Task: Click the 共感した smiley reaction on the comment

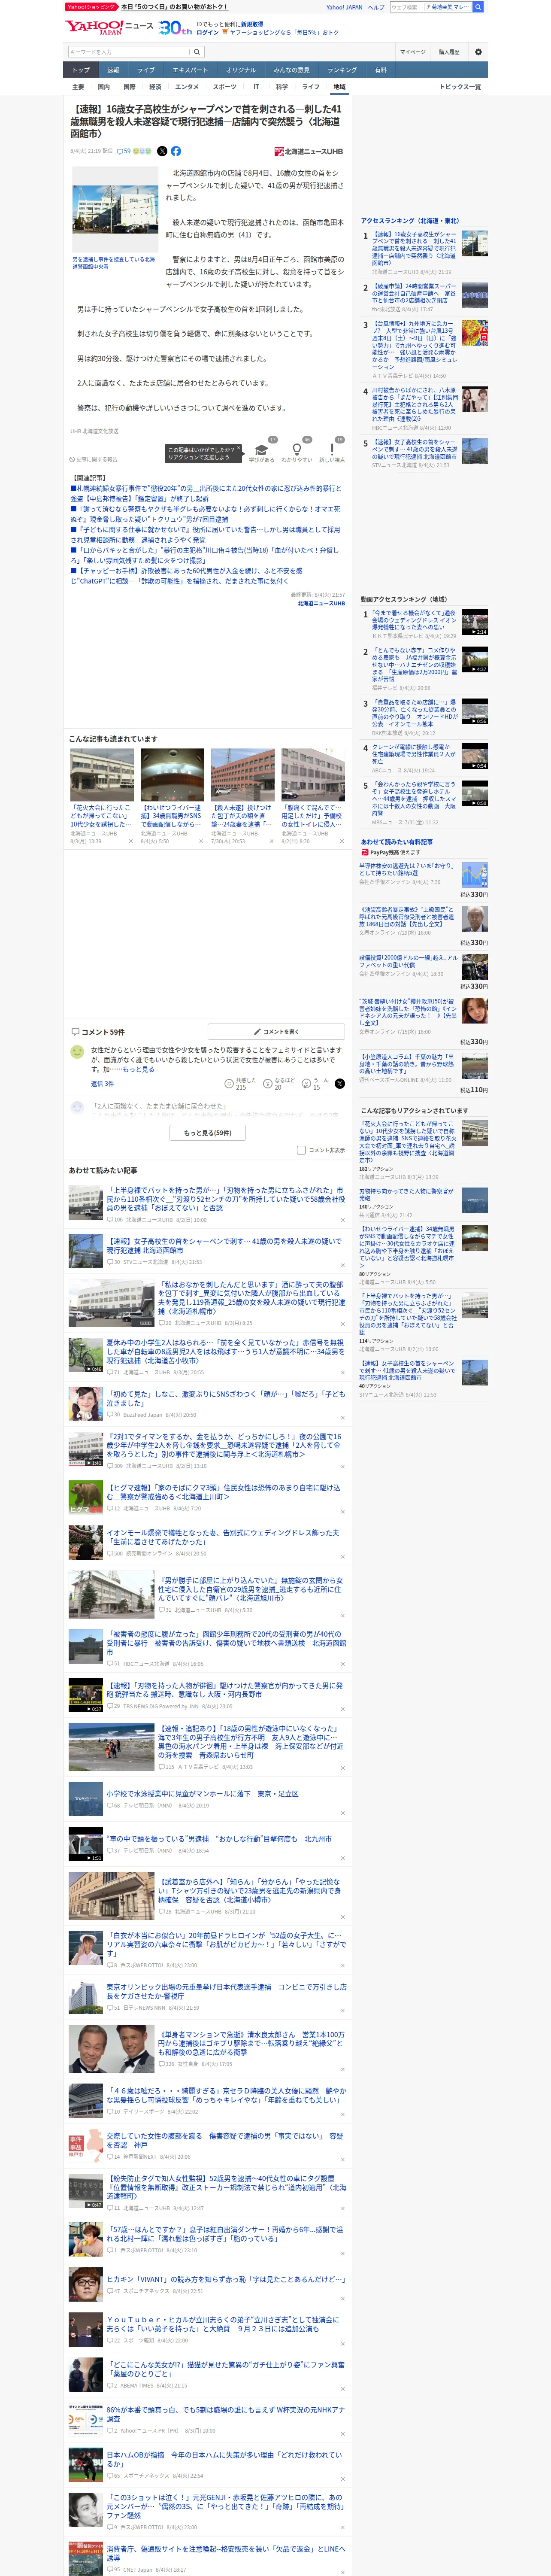Action: [x=239, y=1083]
